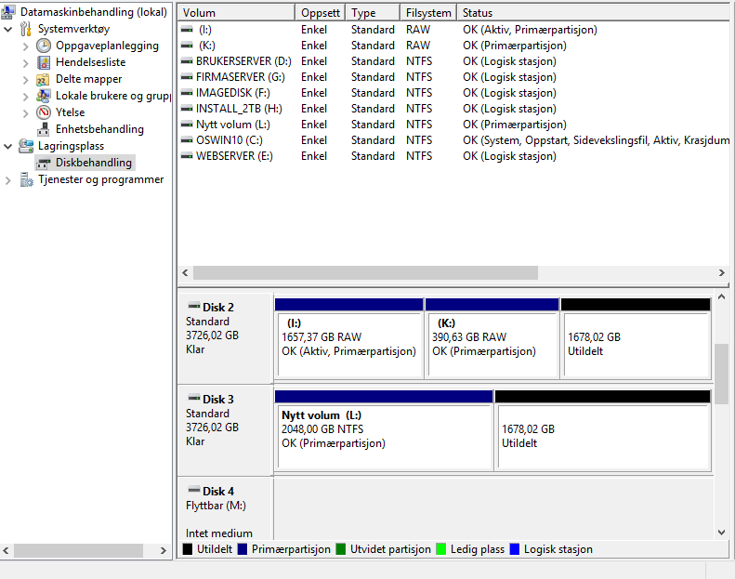Click tree pane horizontal scrollbar left arrow
735x579 pixels.
point(7,550)
